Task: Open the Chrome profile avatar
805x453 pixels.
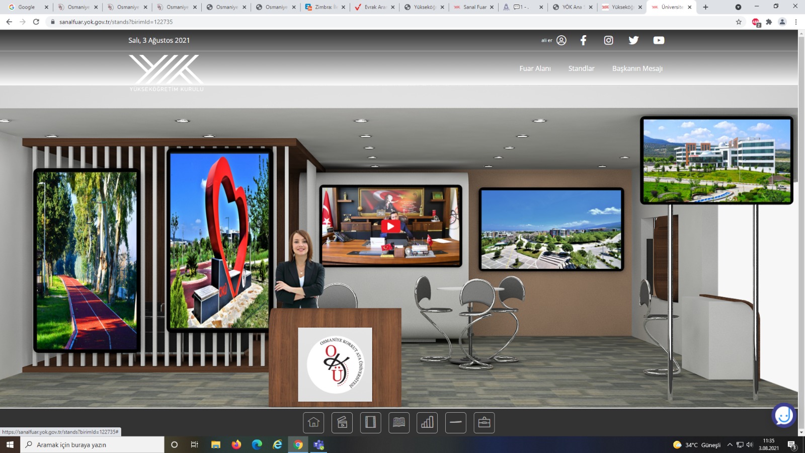Action: point(782,22)
